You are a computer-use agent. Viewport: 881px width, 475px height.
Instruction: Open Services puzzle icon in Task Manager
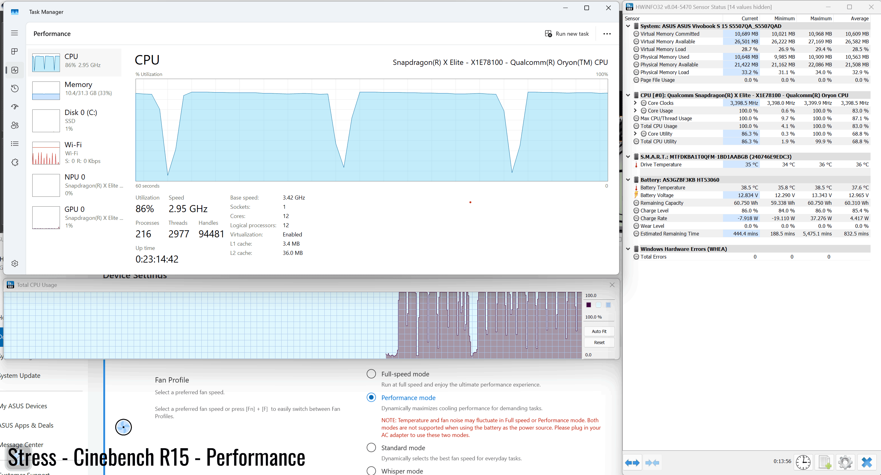click(x=15, y=162)
